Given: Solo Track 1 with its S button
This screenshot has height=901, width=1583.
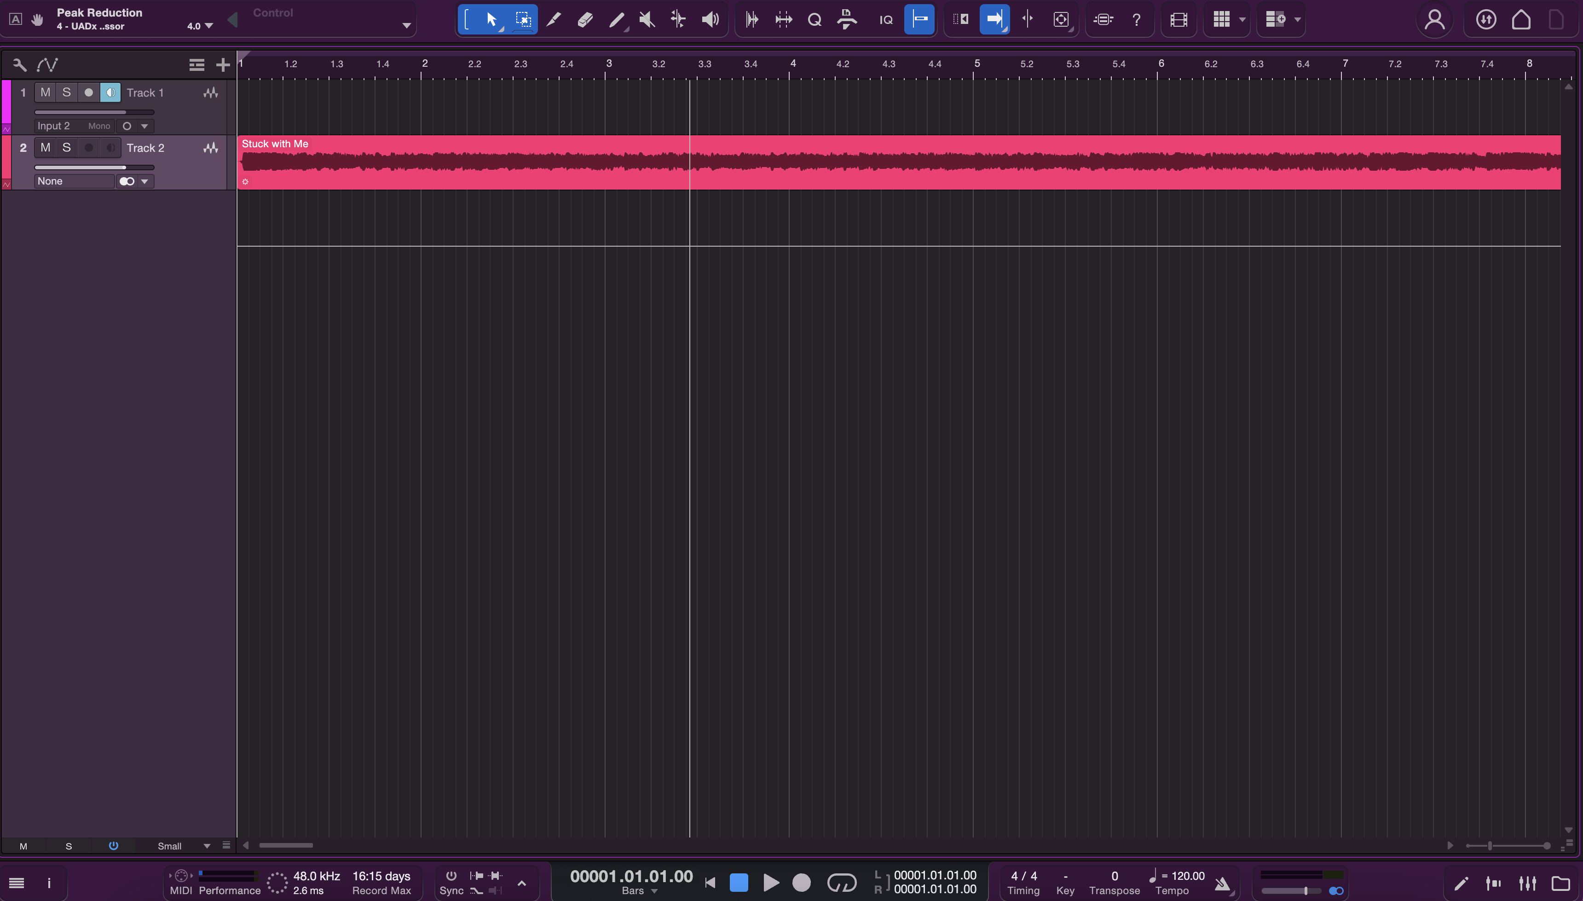Looking at the screenshot, I should coord(67,92).
